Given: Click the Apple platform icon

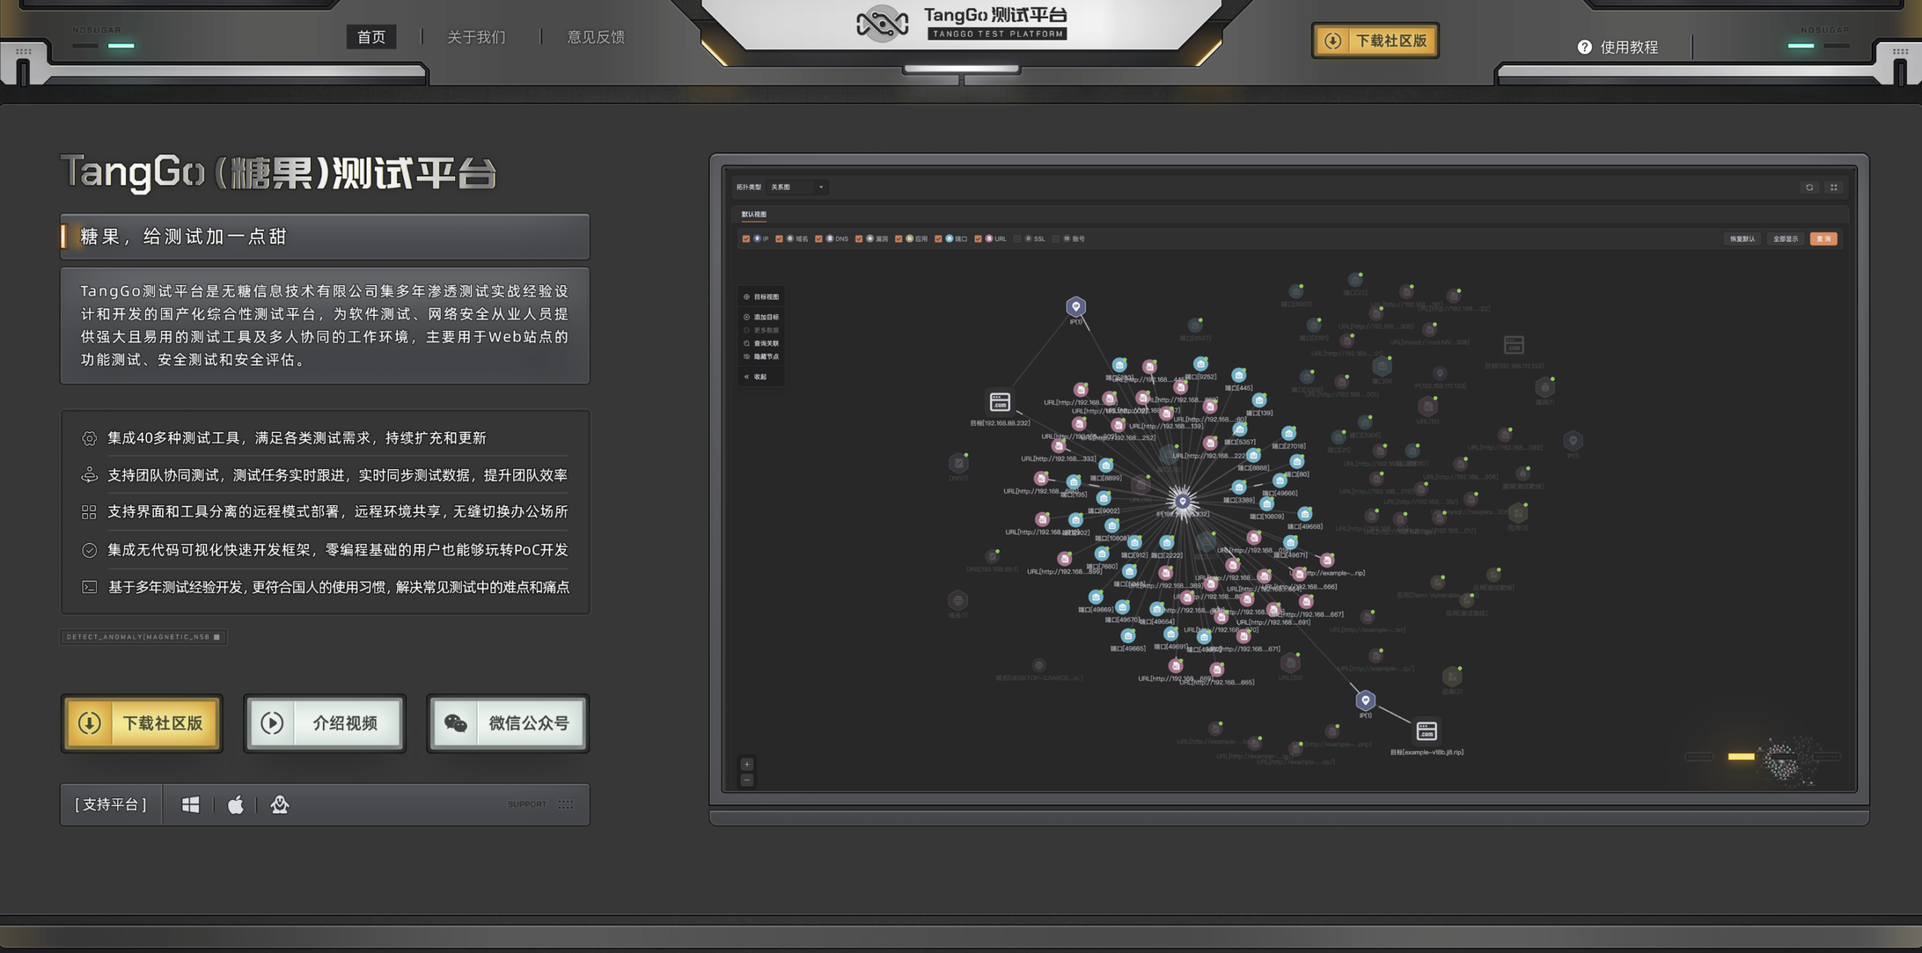Looking at the screenshot, I should (236, 804).
